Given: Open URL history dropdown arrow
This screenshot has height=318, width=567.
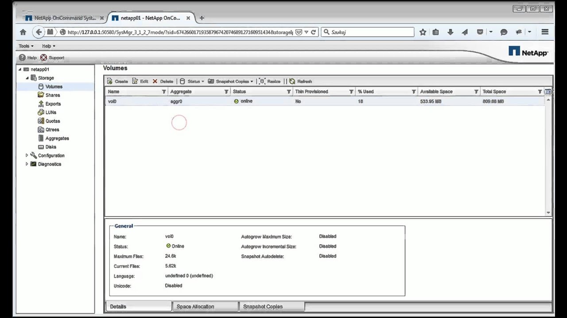Looking at the screenshot, I should coord(306,32).
